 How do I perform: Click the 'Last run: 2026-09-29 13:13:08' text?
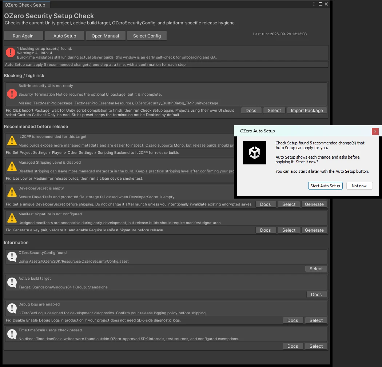(x=280, y=34)
